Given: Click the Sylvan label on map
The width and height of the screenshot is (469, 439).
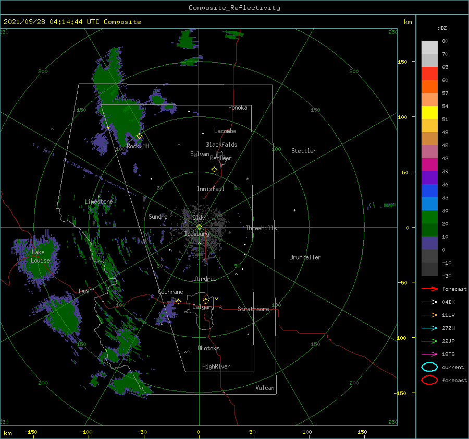Looking at the screenshot, I should tap(200, 154).
